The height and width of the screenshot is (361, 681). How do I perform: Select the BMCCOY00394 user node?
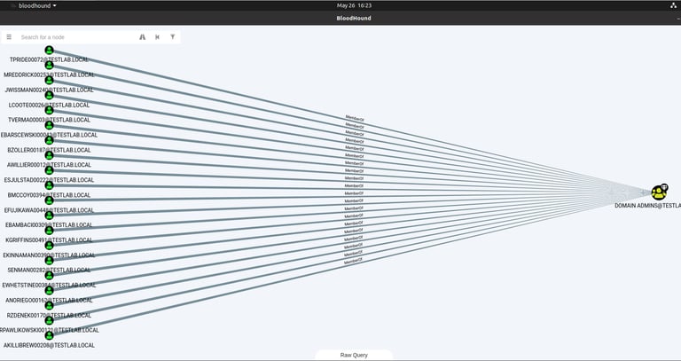[49, 185]
